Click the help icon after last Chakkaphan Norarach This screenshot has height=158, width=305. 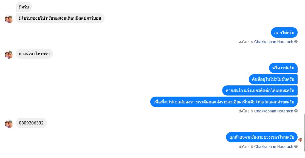pyautogui.click(x=296, y=146)
